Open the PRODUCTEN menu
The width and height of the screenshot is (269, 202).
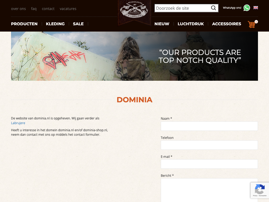(24, 24)
